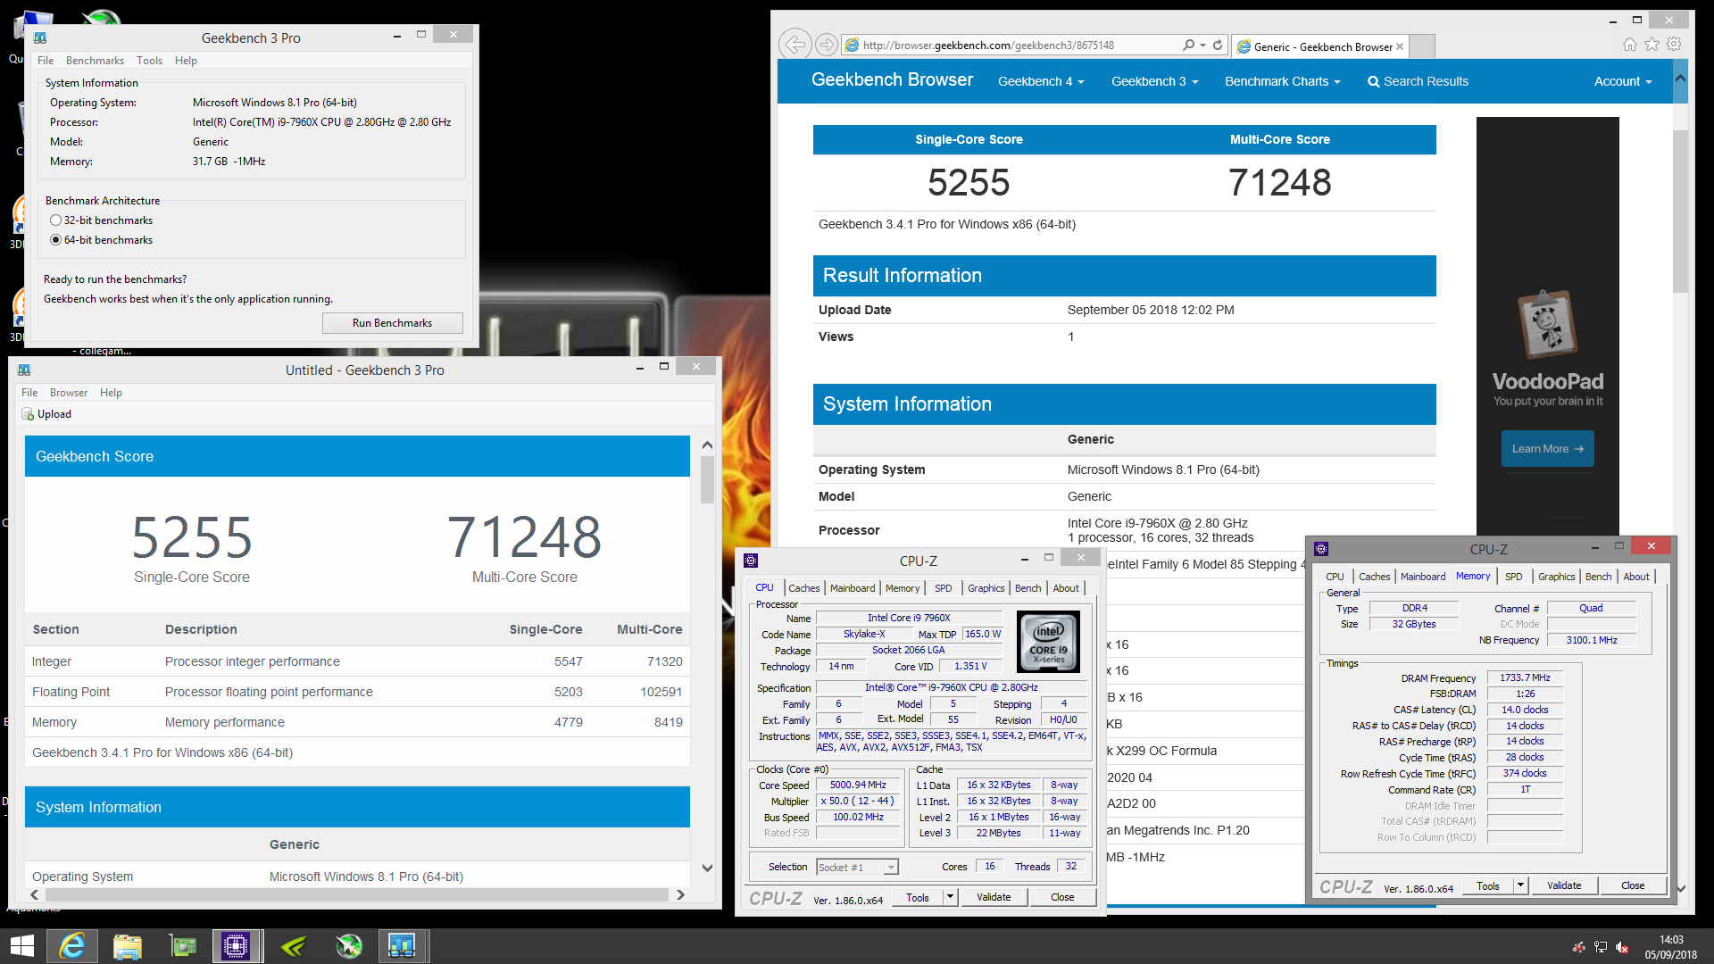Open the Bench tab in CPU-Z CPU window
The height and width of the screenshot is (964, 1714).
[1028, 588]
